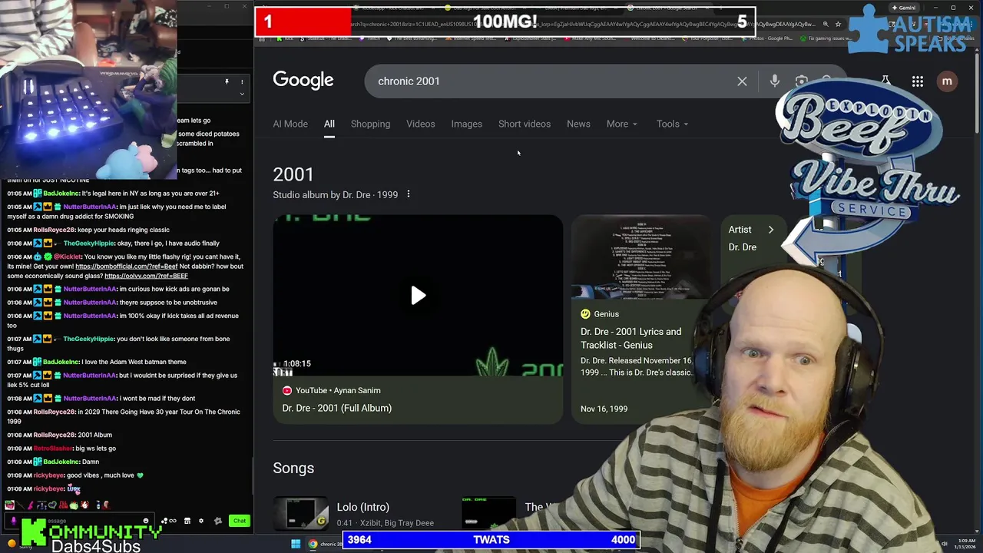Select the All results tab
This screenshot has height=553, width=983.
[329, 124]
